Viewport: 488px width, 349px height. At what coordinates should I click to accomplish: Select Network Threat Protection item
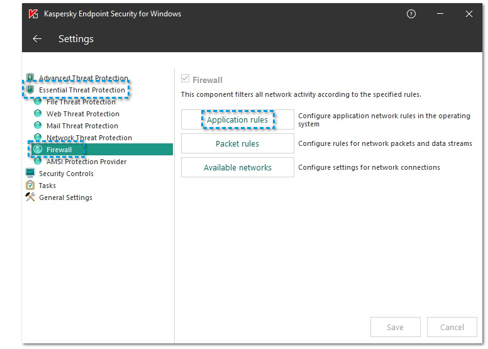tap(89, 138)
